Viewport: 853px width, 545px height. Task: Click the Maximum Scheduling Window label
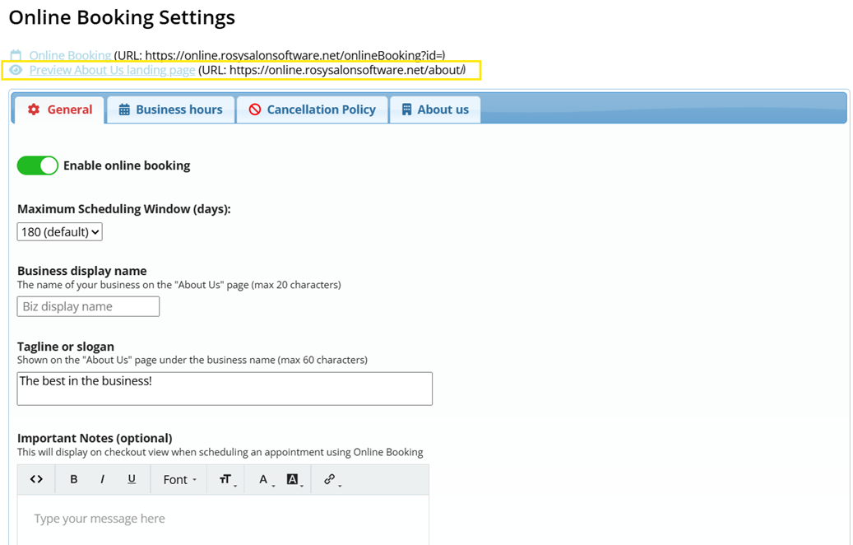[x=124, y=209]
